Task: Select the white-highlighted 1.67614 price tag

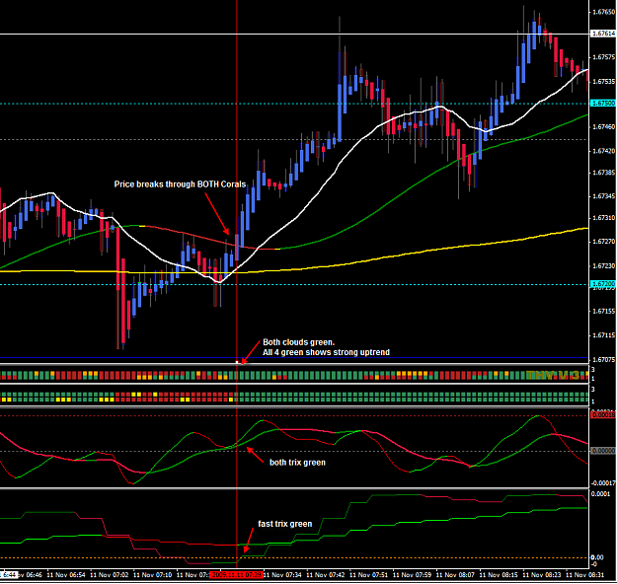Action: (x=603, y=34)
